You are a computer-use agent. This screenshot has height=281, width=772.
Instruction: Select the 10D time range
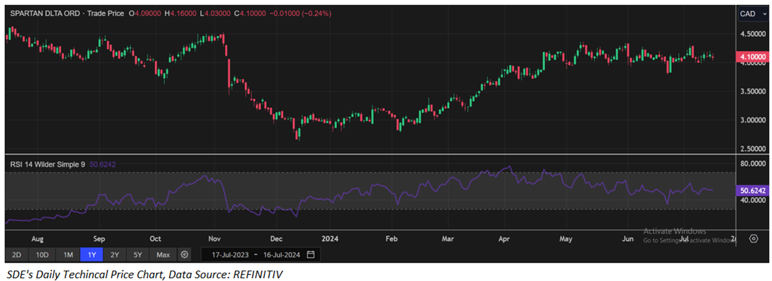point(42,254)
